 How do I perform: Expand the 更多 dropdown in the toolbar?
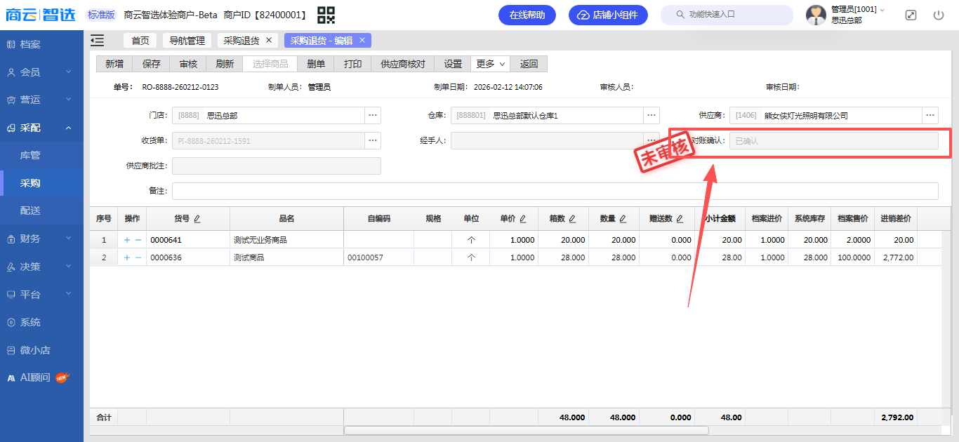490,64
